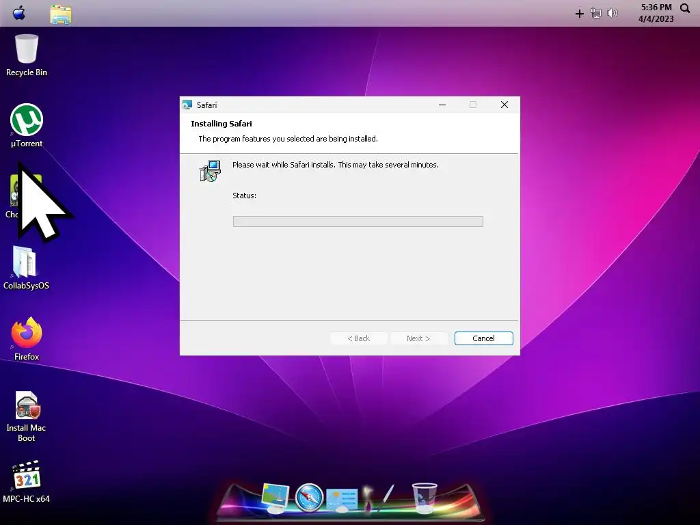Cancel the Safari installation

click(x=483, y=338)
